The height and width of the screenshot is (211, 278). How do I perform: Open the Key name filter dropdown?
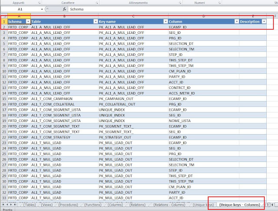point(165,22)
